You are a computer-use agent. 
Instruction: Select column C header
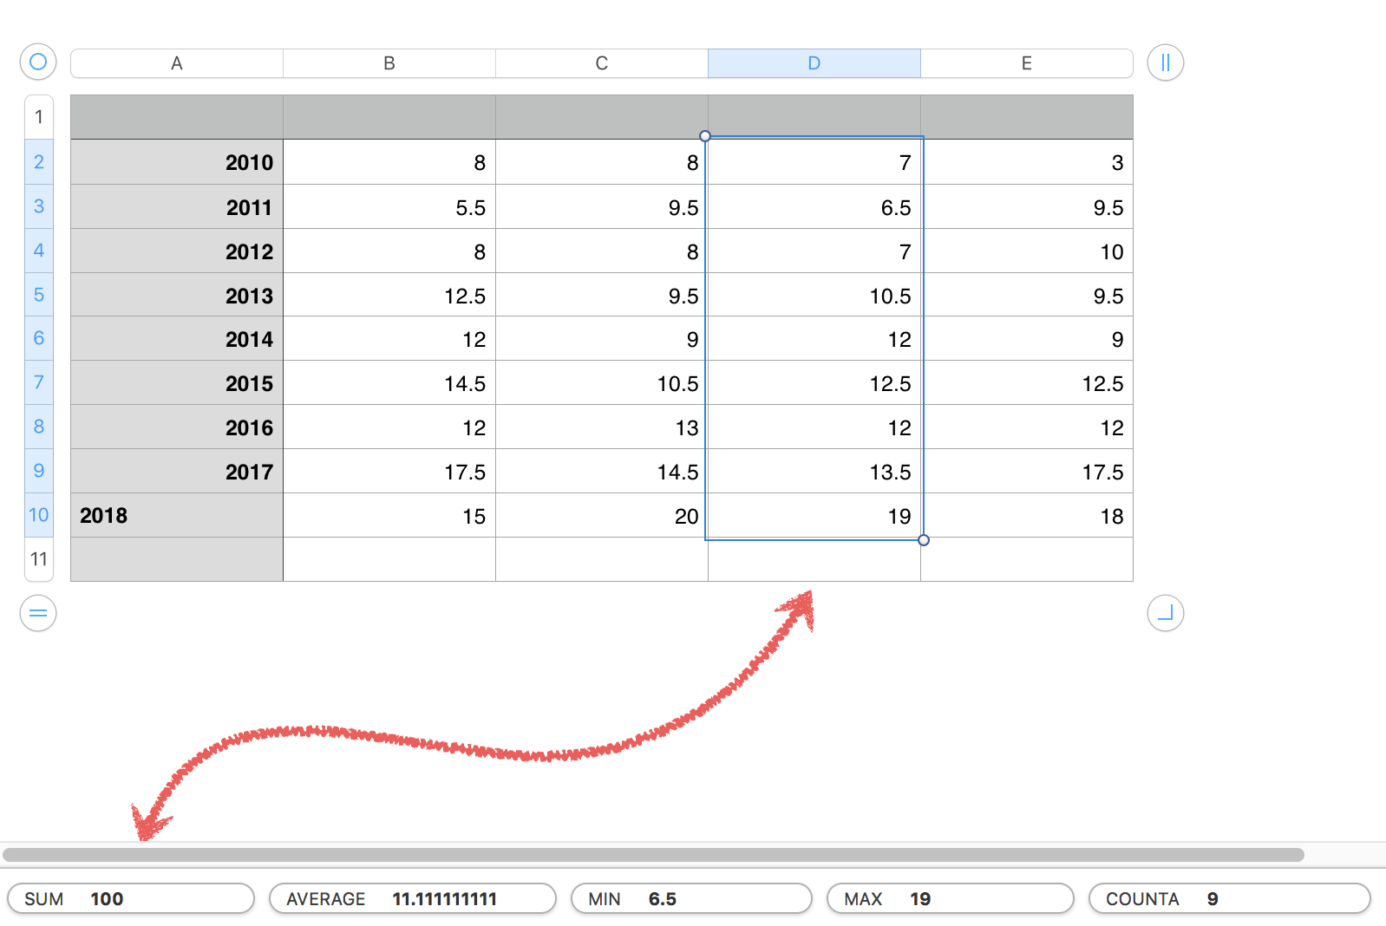602,63
